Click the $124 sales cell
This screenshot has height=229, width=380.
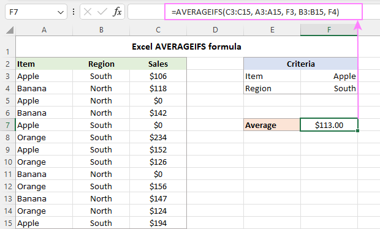(158, 211)
